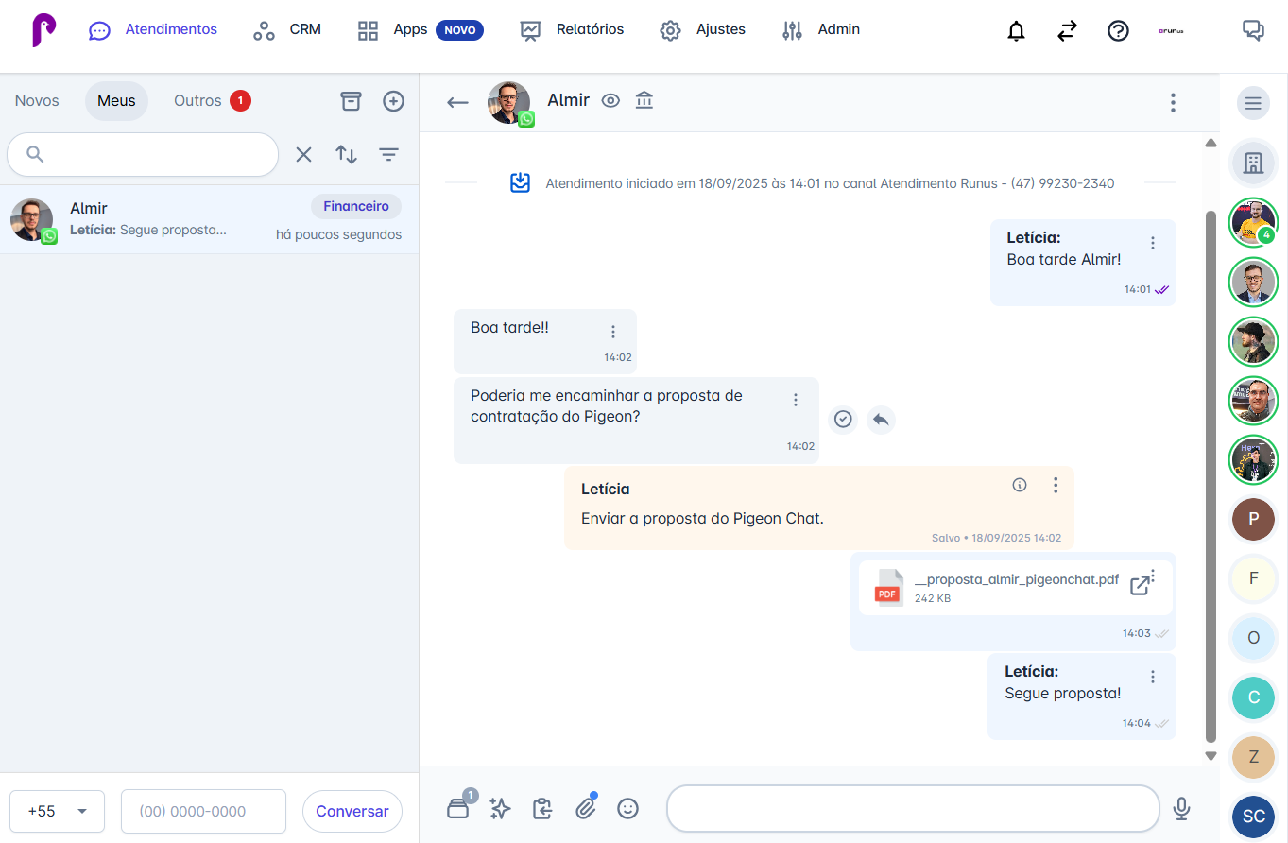Open the kebab menu on Letícia's saved note
The image size is (1288, 843).
point(1056,485)
